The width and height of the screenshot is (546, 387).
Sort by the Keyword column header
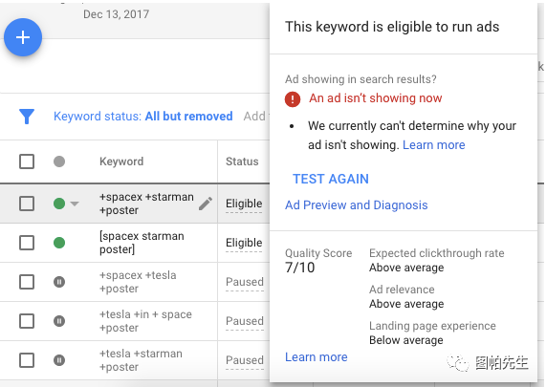click(121, 161)
